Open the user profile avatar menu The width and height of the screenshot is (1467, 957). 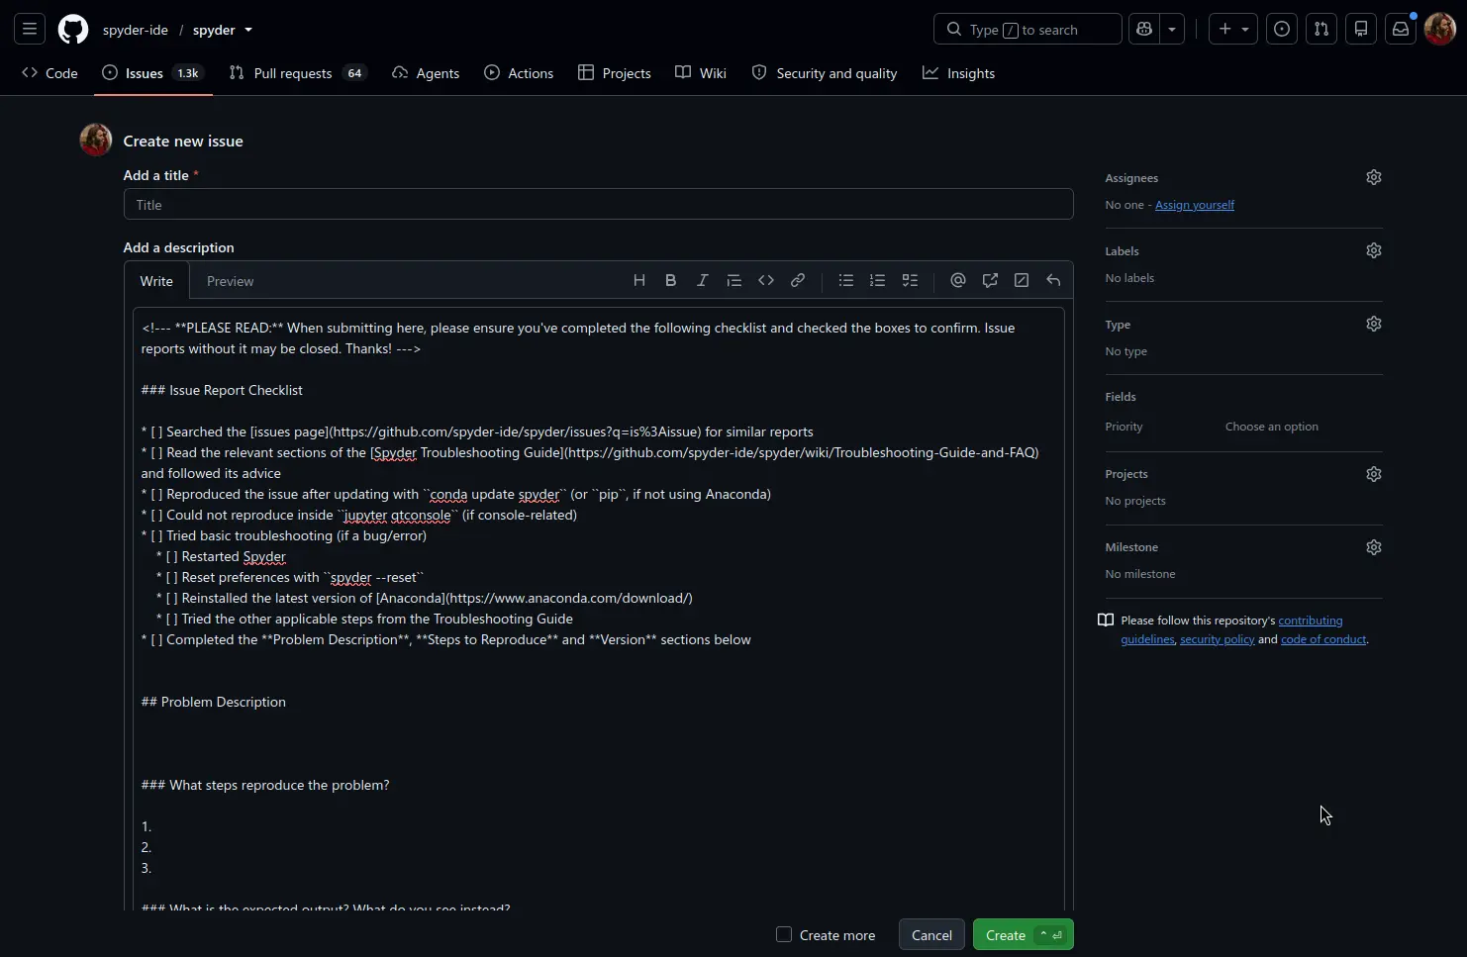coord(1439,30)
